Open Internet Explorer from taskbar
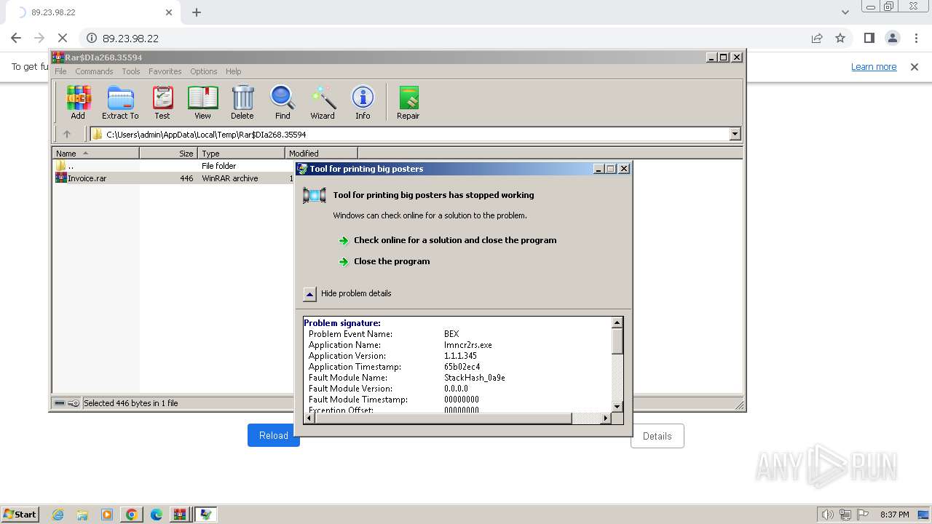The image size is (932, 524). pos(58,515)
